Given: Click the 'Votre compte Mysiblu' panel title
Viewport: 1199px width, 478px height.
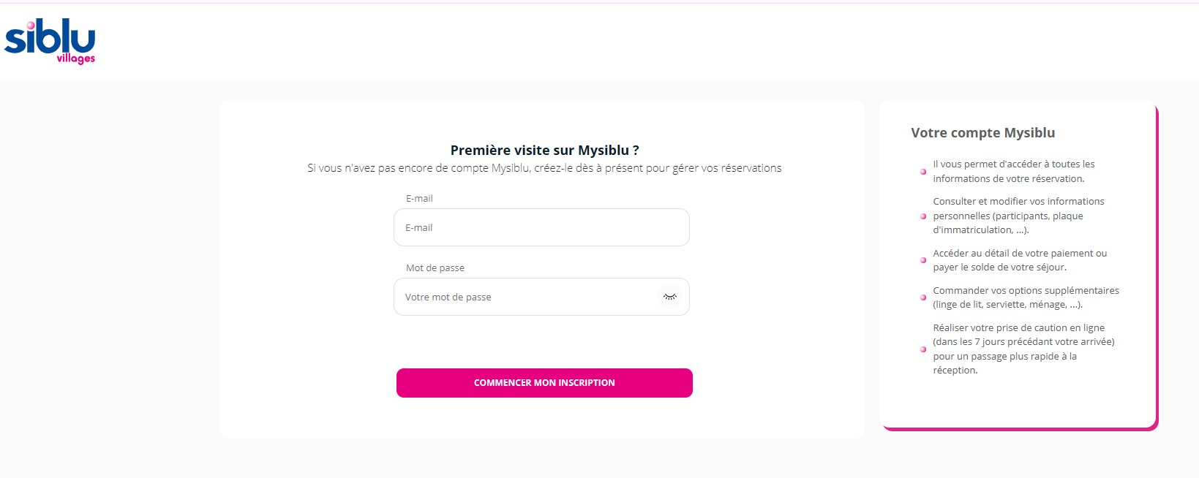Looking at the screenshot, I should click(x=982, y=132).
